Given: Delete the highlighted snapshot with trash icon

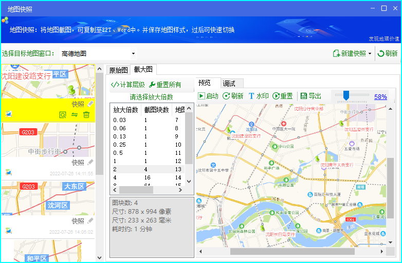Looking at the screenshot, I should point(86,115).
